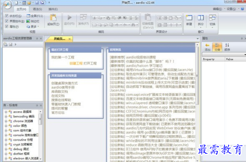Open the 编辑(E) dropdown menu

pos(219,9)
